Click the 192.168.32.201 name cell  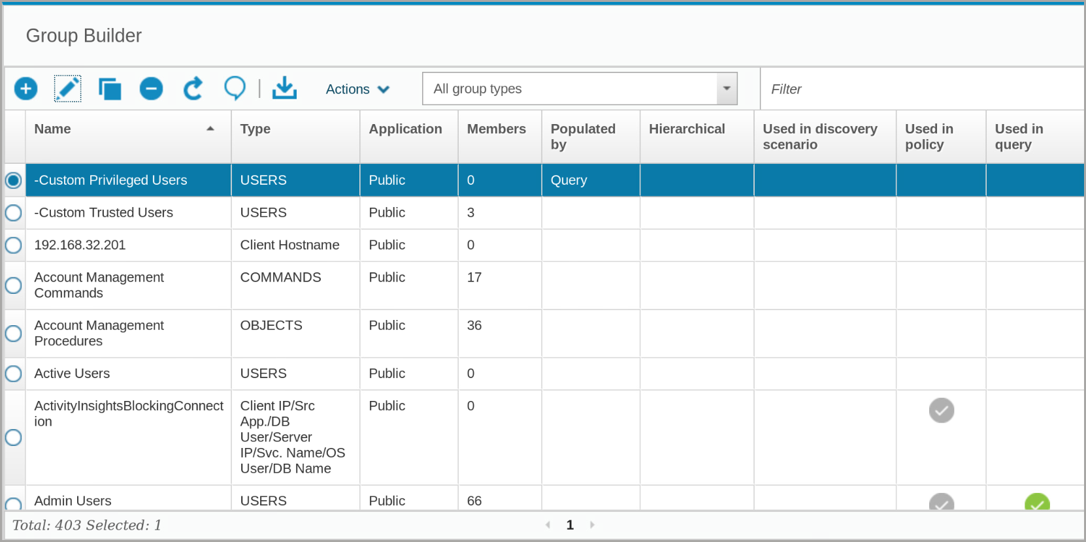pos(128,246)
